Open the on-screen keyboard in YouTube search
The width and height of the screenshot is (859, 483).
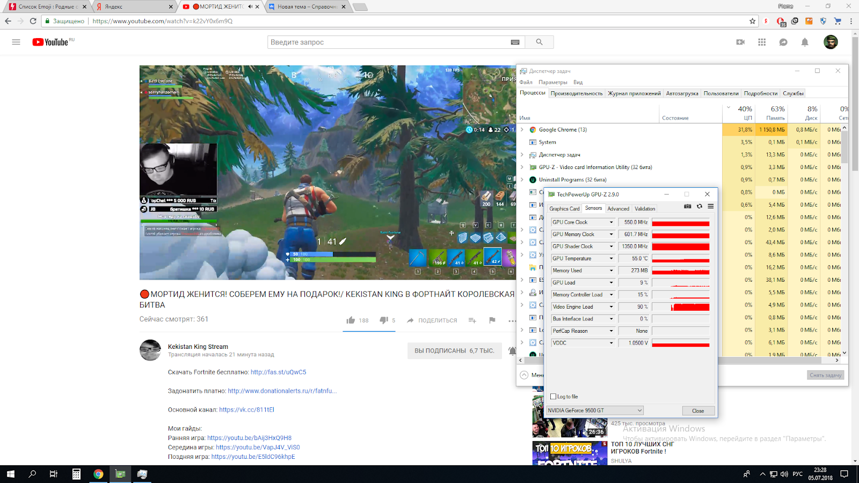click(515, 42)
